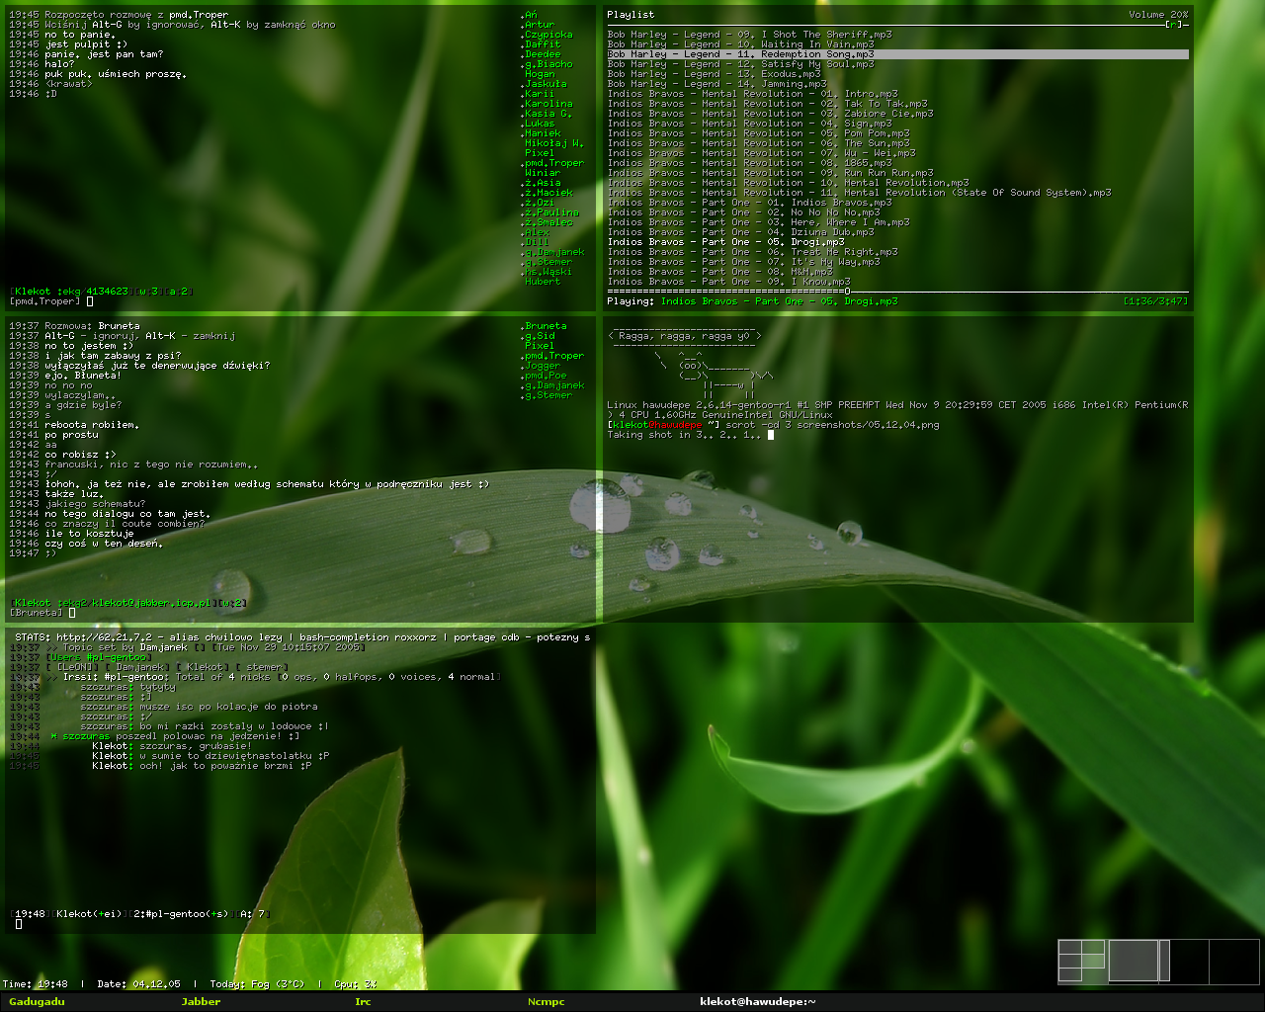Select contact Karolina in Gadu-Gadu list

(548, 104)
